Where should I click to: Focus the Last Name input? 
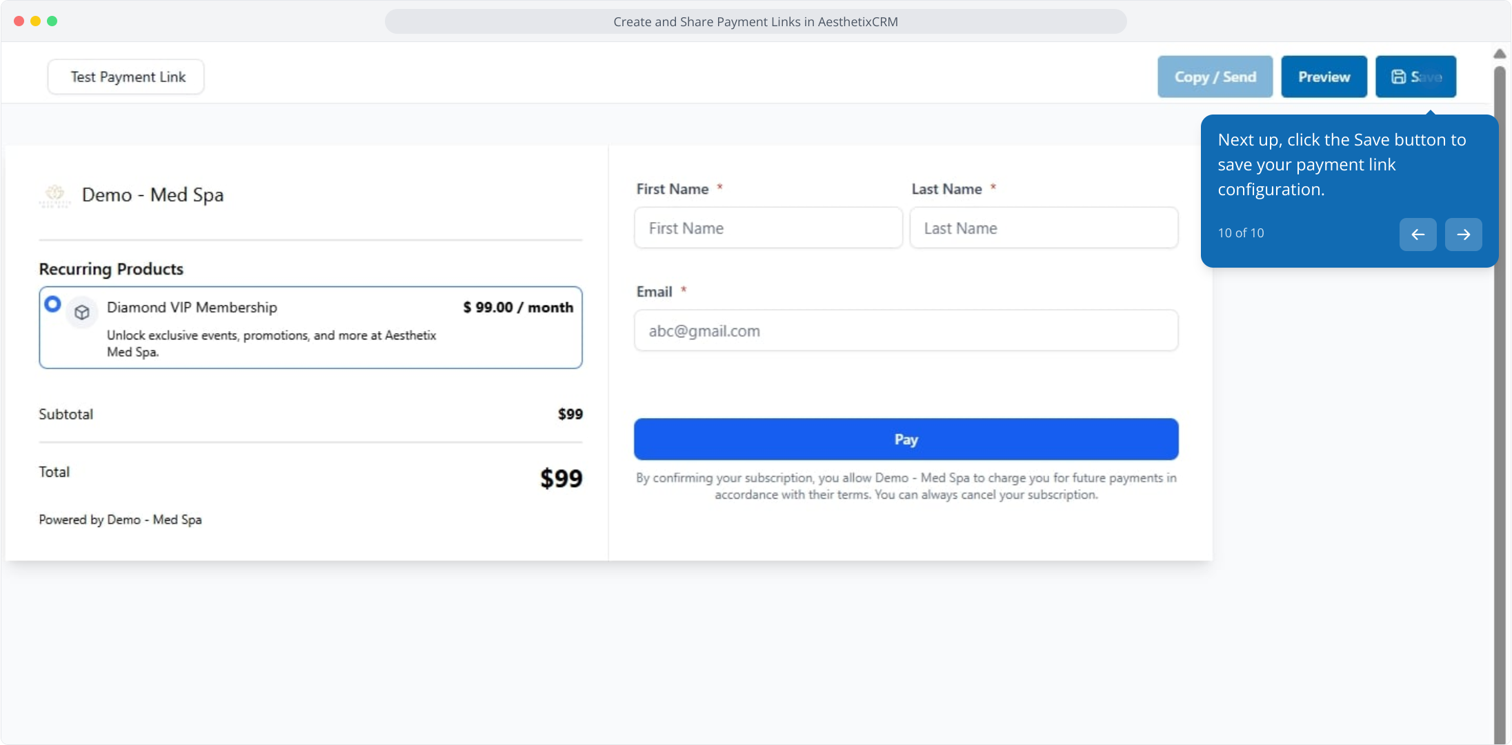(1043, 228)
